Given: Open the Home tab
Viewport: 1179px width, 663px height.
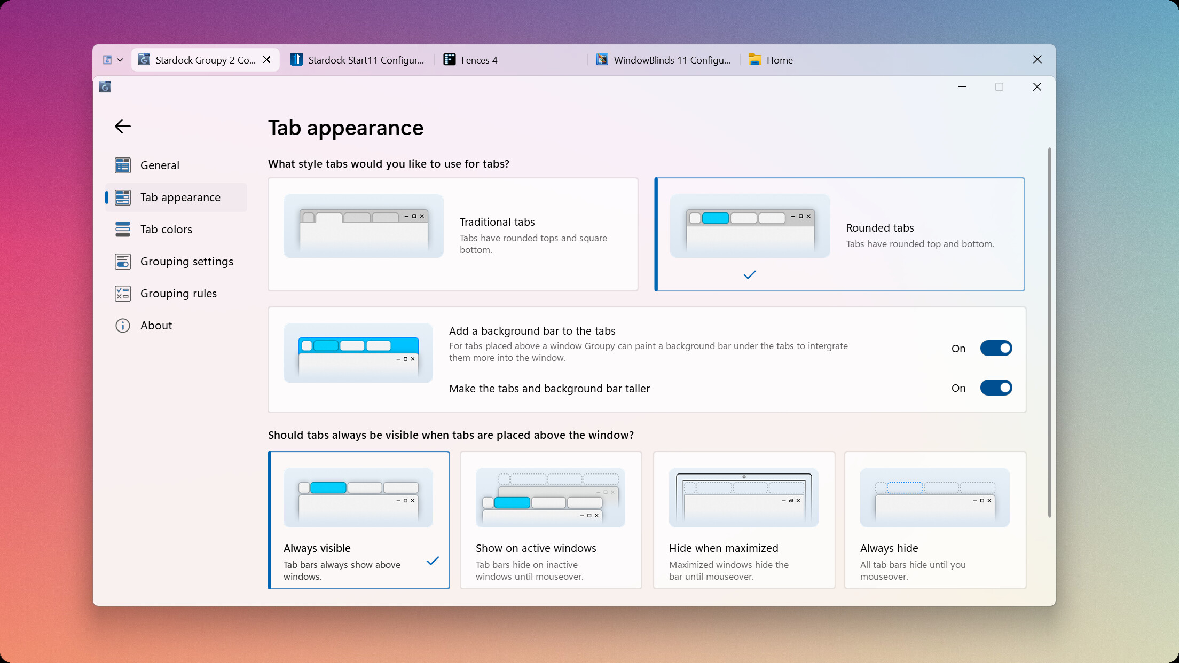Looking at the screenshot, I should pos(780,60).
